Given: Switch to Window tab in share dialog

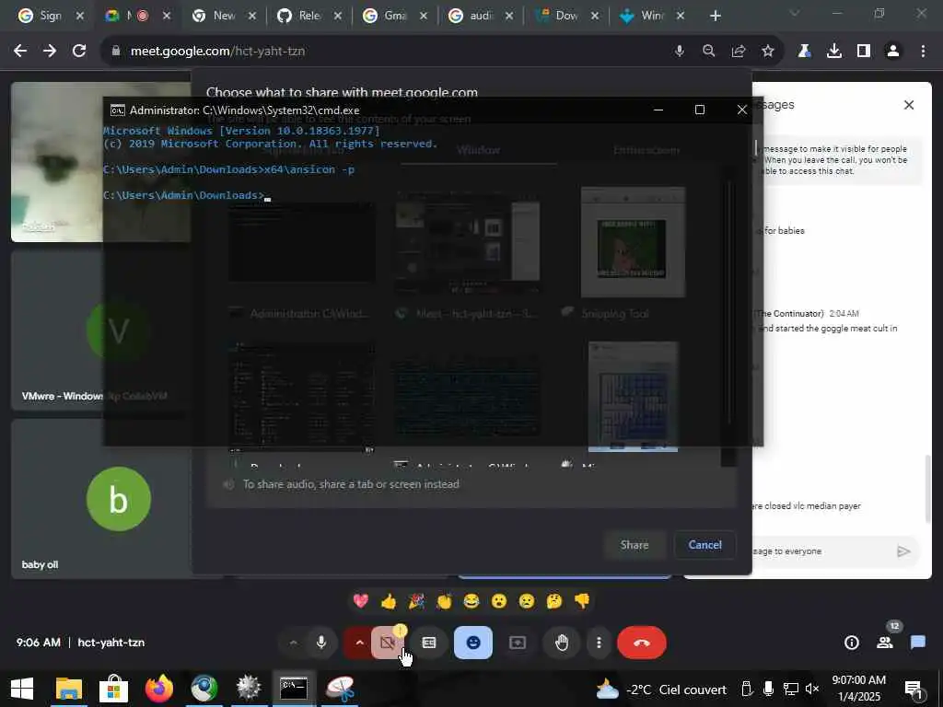Looking at the screenshot, I should pyautogui.click(x=478, y=150).
